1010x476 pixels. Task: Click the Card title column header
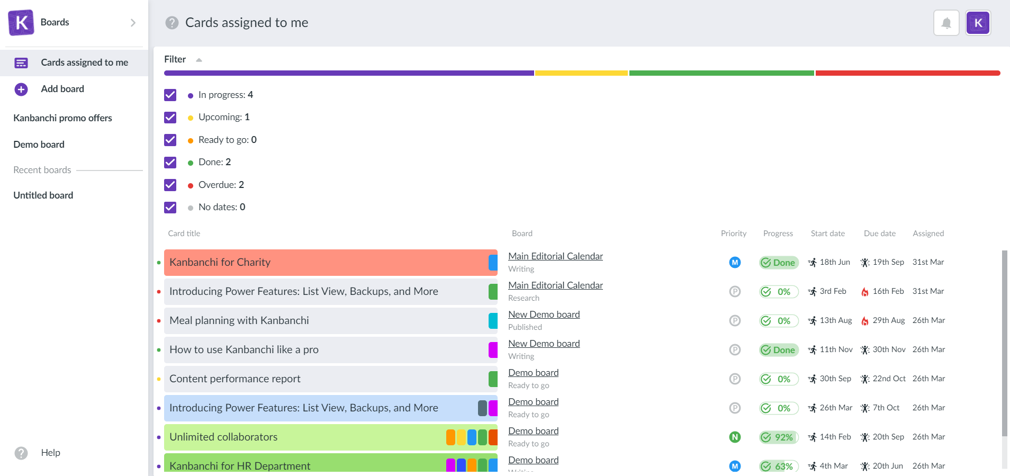184,233
